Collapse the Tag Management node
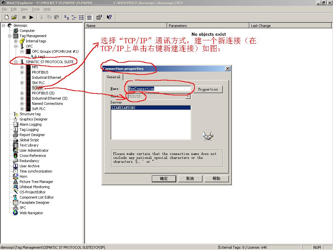Image resolution: width=333 pixels, height=250 pixels. point(9,36)
